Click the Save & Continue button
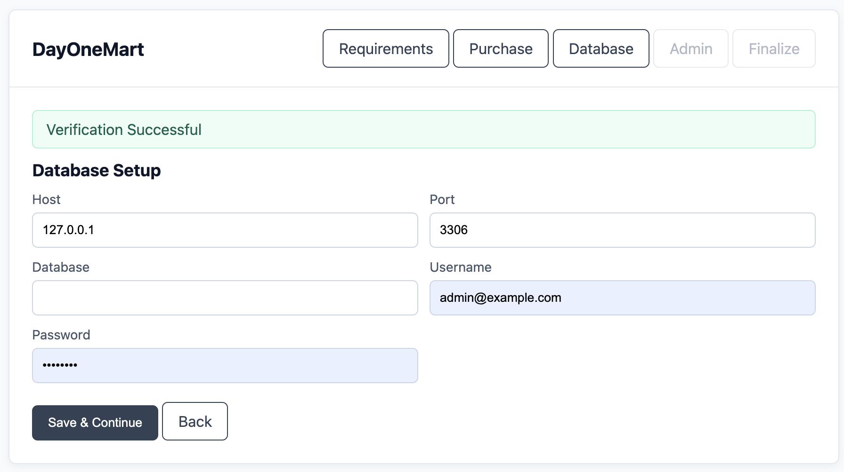 coord(95,422)
